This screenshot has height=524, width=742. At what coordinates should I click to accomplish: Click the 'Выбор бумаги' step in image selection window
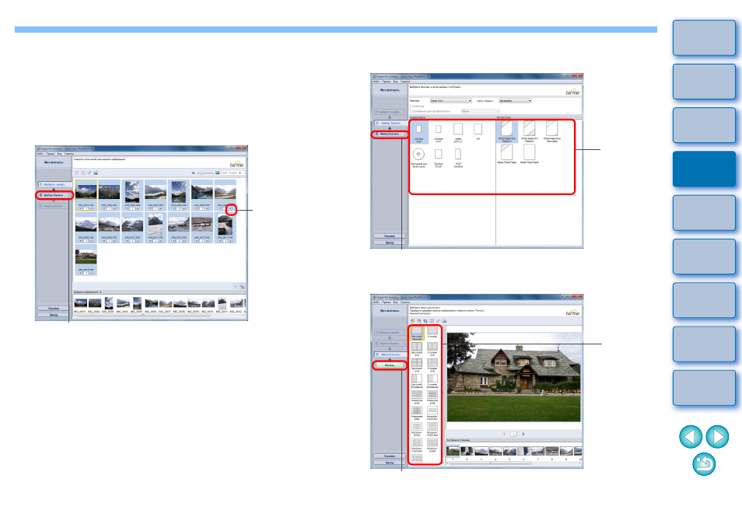click(54, 195)
